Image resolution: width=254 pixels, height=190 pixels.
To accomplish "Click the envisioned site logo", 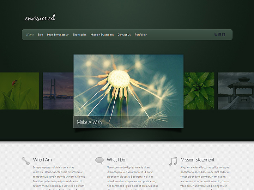I will (x=40, y=18).
